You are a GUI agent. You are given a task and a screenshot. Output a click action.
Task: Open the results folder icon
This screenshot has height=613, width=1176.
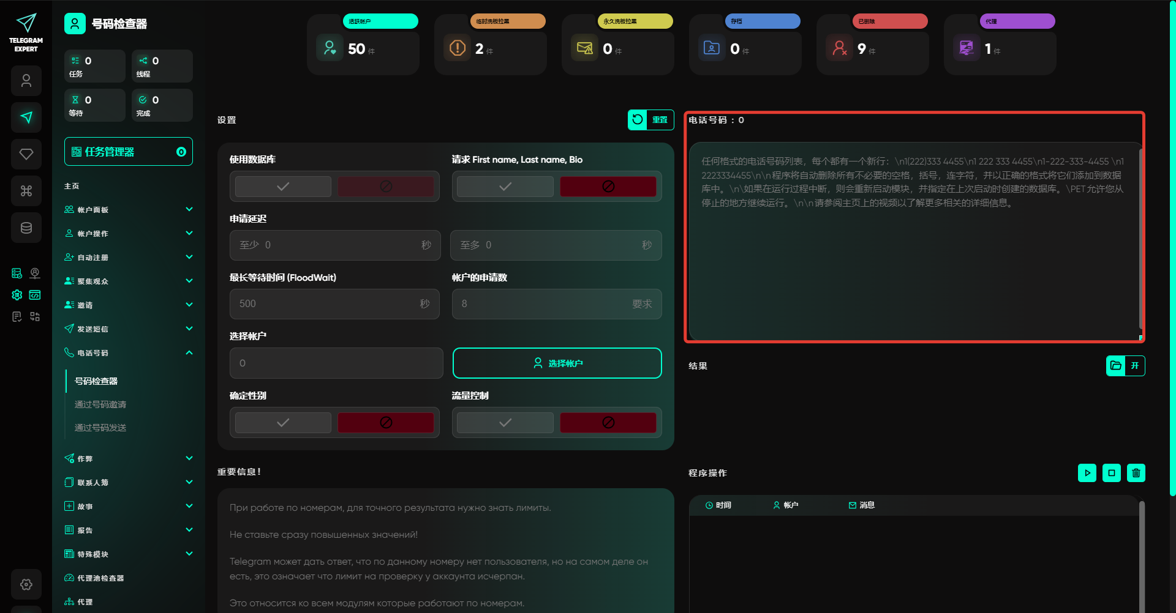click(x=1116, y=366)
